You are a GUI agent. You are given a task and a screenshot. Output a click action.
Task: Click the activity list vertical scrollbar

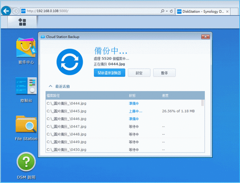tap(202, 103)
